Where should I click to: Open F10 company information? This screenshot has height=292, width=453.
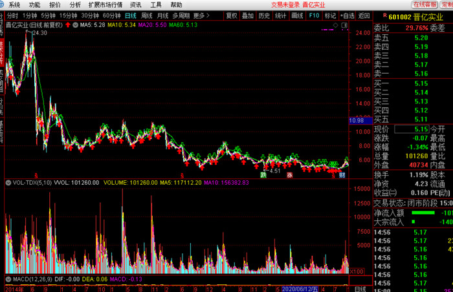tap(314, 16)
